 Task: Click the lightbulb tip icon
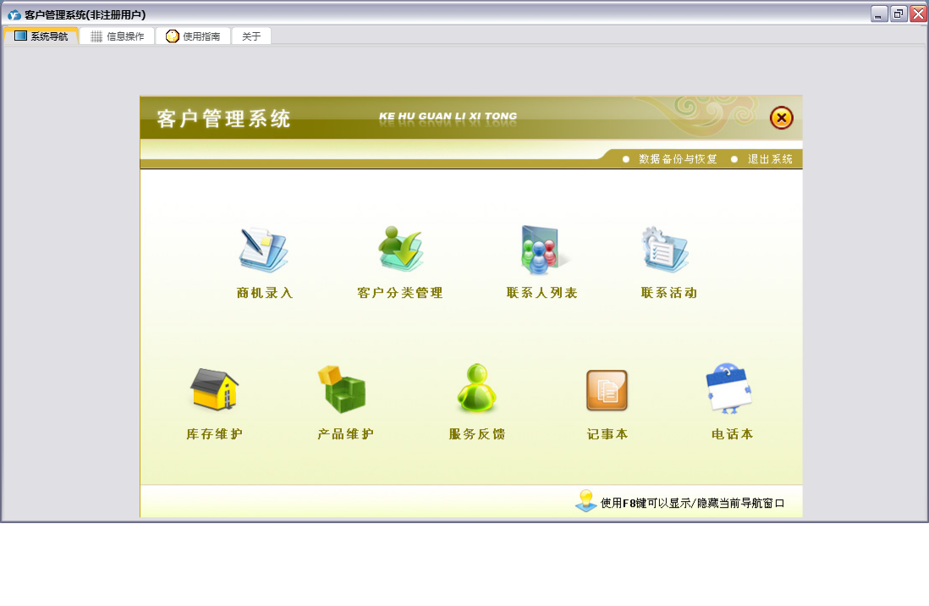point(586,501)
